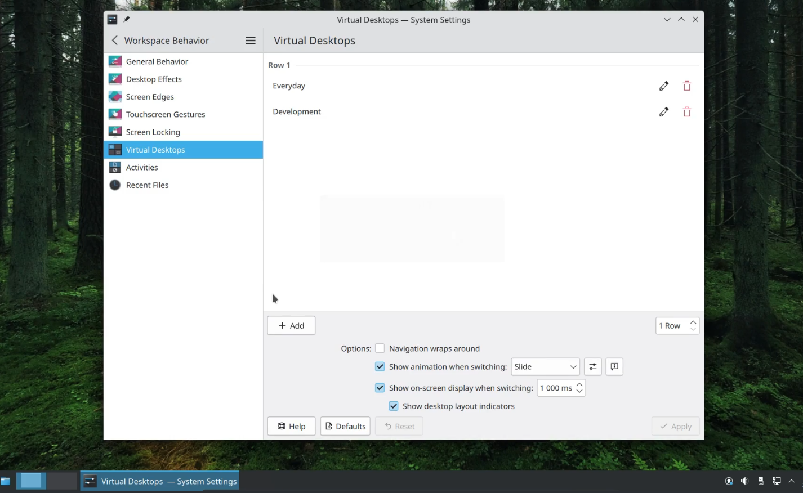This screenshot has height=493, width=803.
Task: Click the animation info icon button
Action: pos(614,367)
